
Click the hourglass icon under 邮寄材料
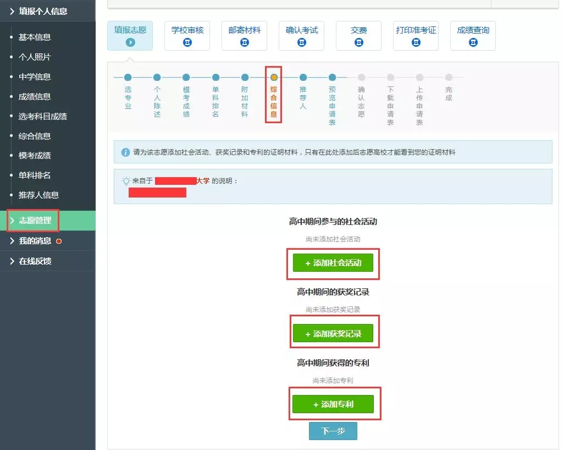click(245, 42)
